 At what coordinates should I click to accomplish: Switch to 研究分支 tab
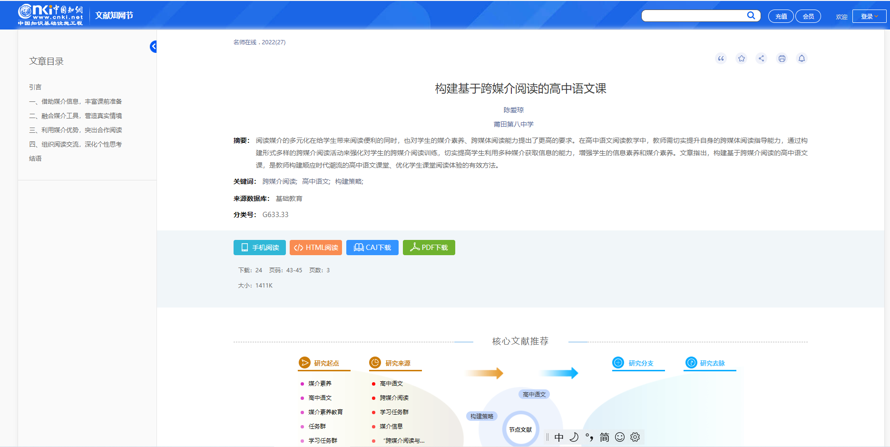(640, 363)
